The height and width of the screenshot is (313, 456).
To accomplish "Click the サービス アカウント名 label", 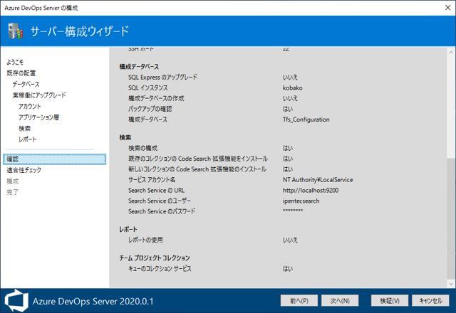I will (x=152, y=180).
